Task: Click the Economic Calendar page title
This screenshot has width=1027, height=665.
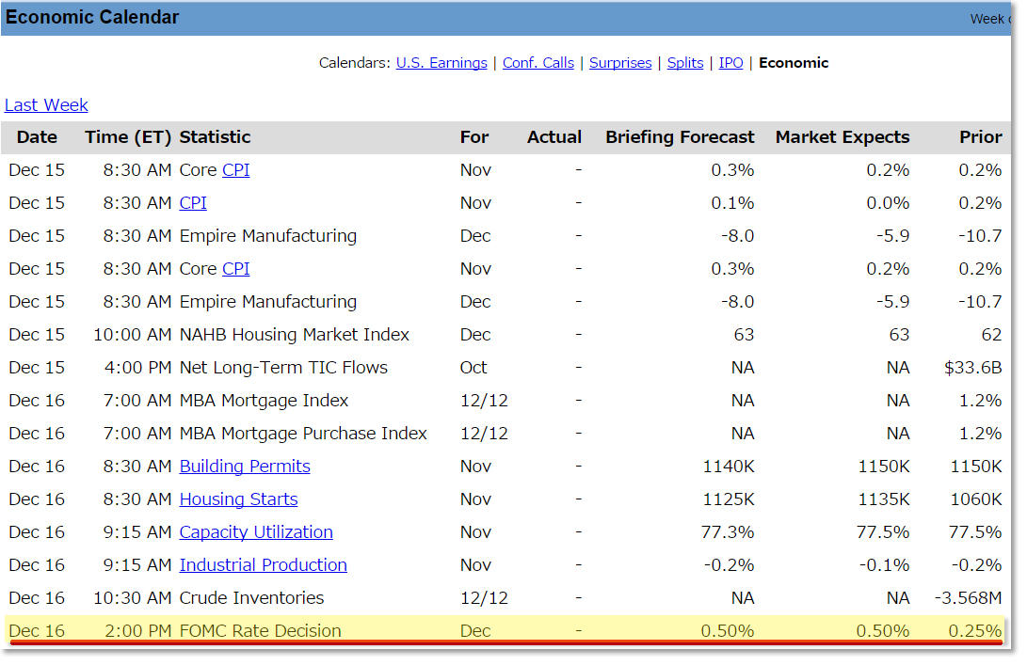Action: (x=92, y=17)
